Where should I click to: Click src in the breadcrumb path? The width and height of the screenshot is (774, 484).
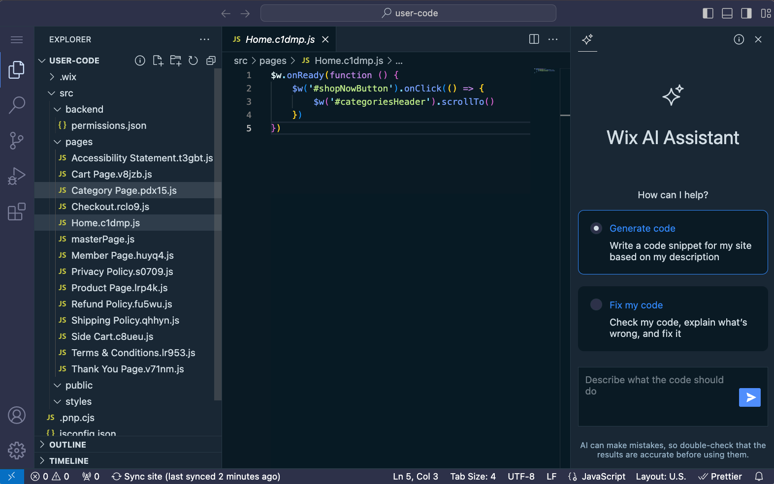click(x=241, y=60)
